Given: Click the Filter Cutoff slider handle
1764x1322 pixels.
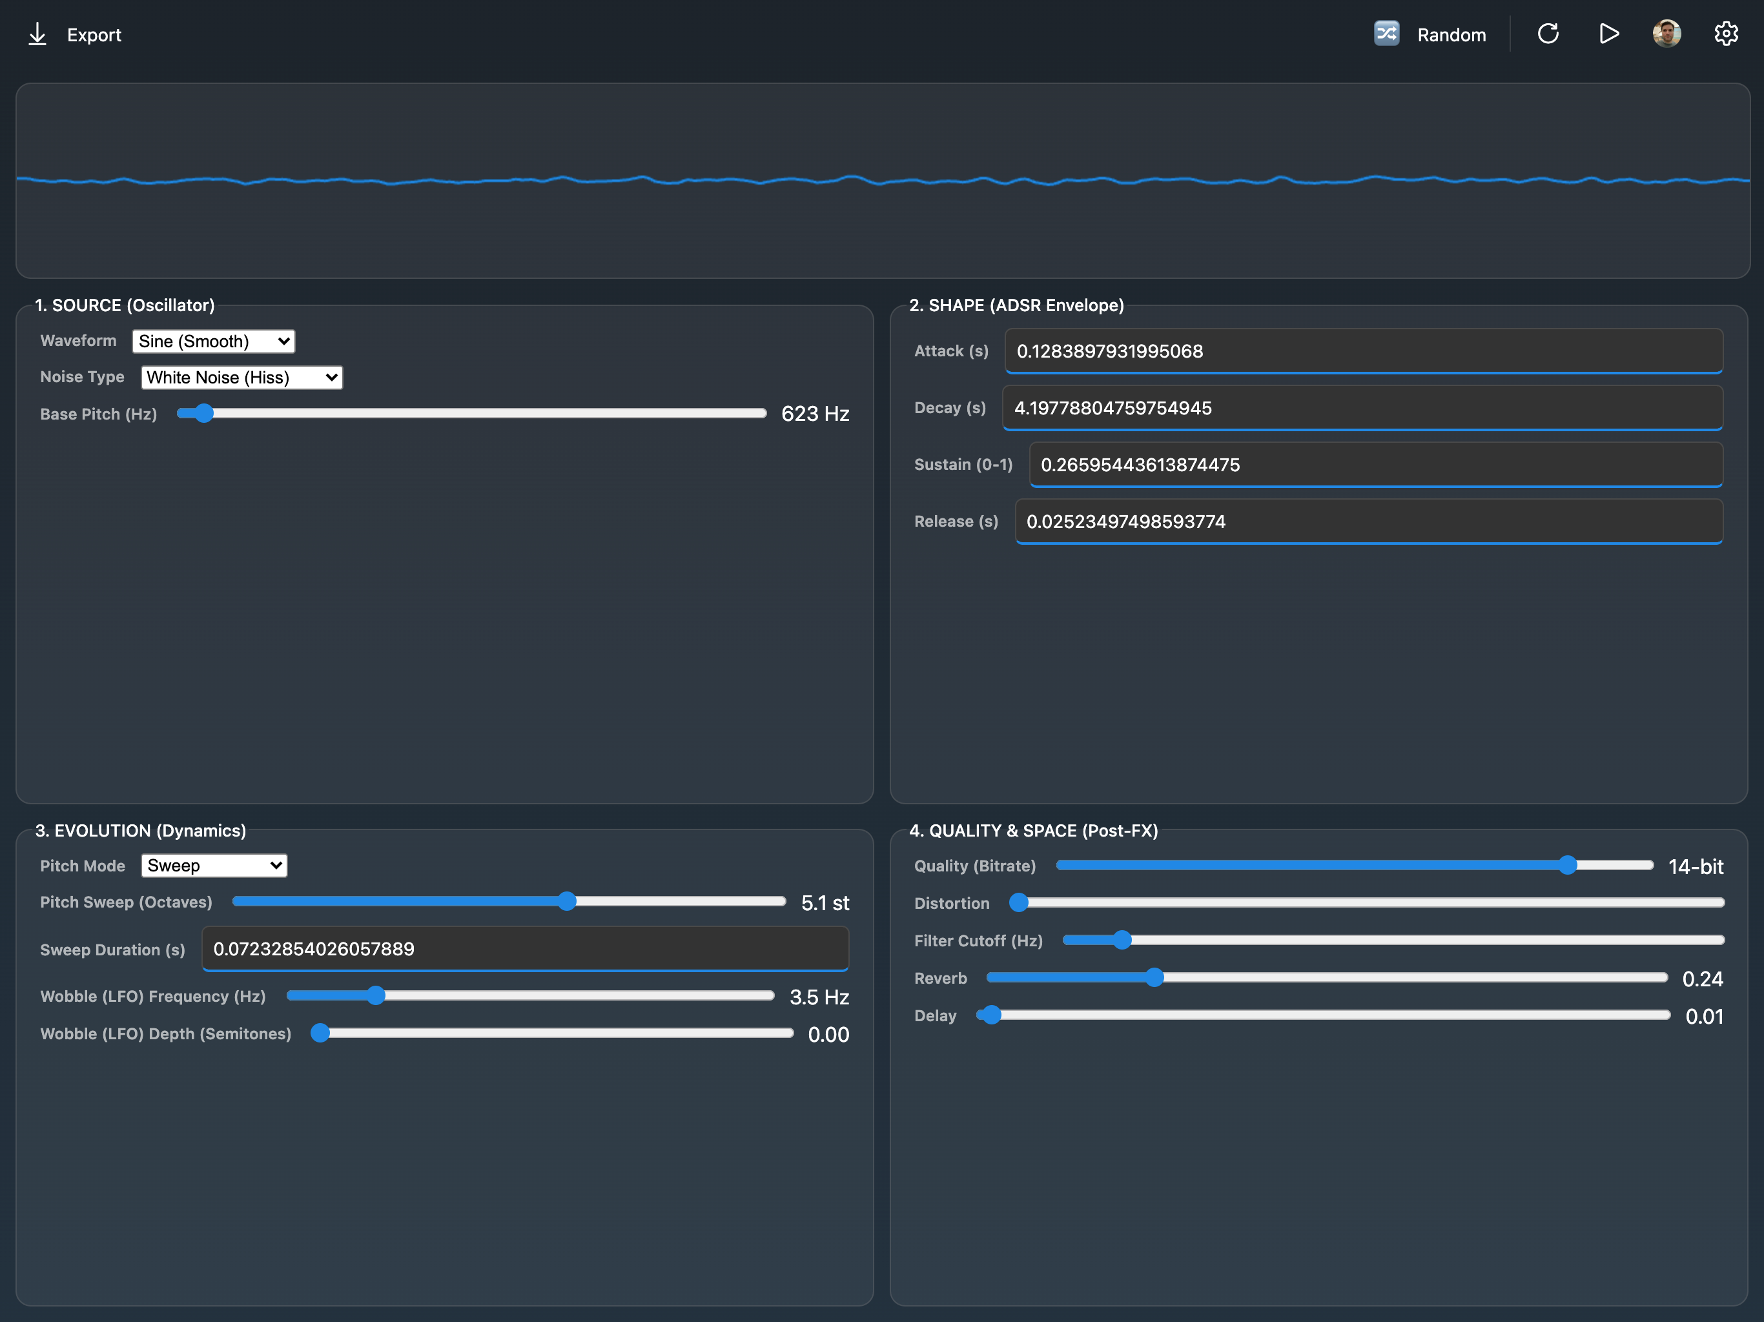Looking at the screenshot, I should point(1122,940).
